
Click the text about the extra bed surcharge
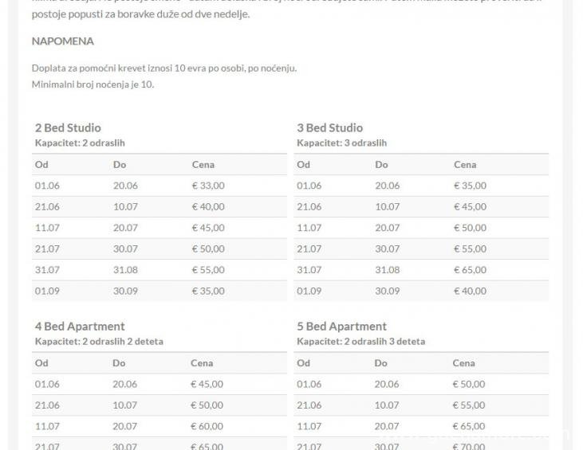click(x=163, y=68)
